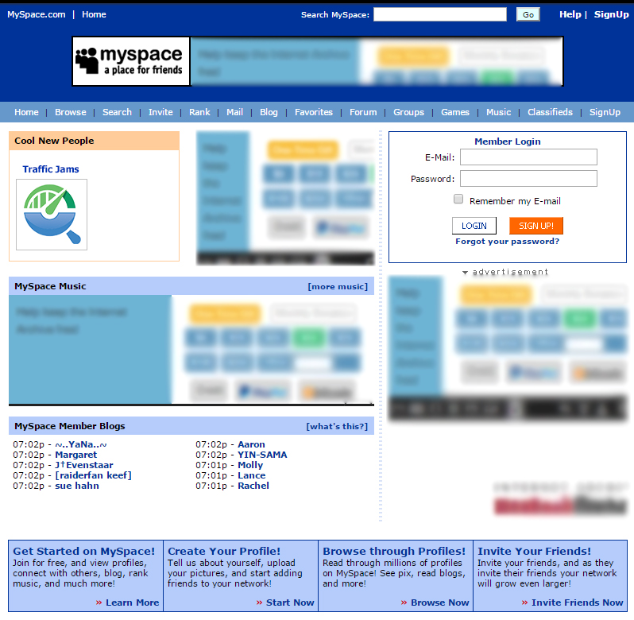Image resolution: width=634 pixels, height=620 pixels.
Task: Check the Remember my E-mail box
Action: (458, 200)
